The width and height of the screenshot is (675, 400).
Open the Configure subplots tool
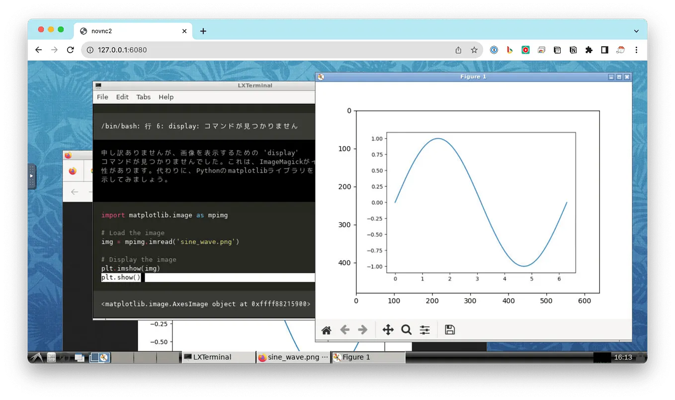[x=424, y=329]
